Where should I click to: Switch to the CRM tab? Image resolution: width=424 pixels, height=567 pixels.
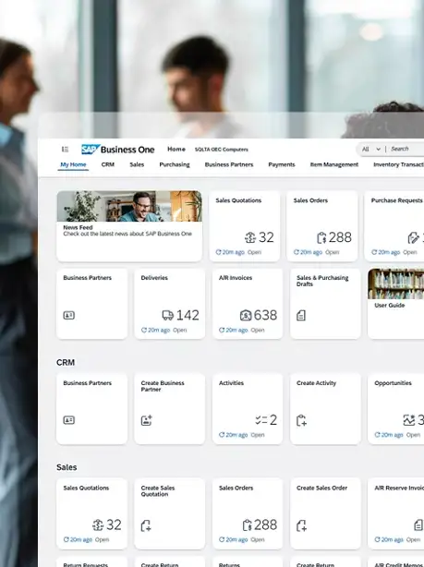point(108,164)
